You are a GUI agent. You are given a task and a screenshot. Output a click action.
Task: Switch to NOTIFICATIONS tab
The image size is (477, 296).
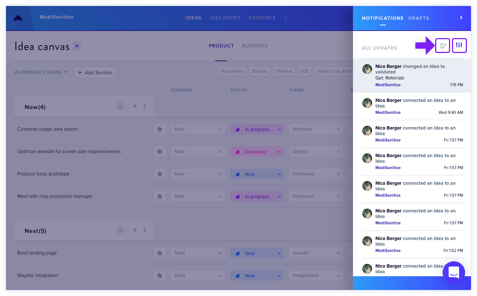click(382, 18)
